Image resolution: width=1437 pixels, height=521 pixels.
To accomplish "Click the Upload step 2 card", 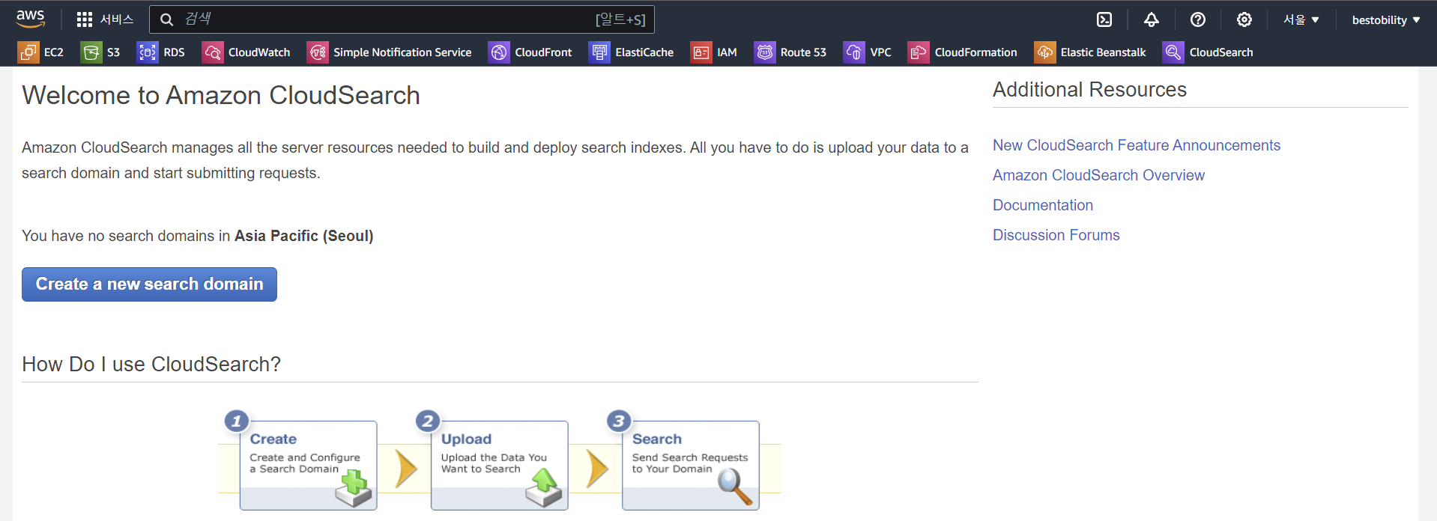I will [499, 465].
